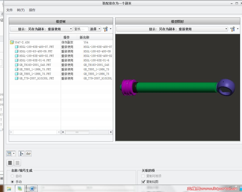The image size is (242, 192).
Task: Click the model tree settings tools icon
Action: click(105, 29)
